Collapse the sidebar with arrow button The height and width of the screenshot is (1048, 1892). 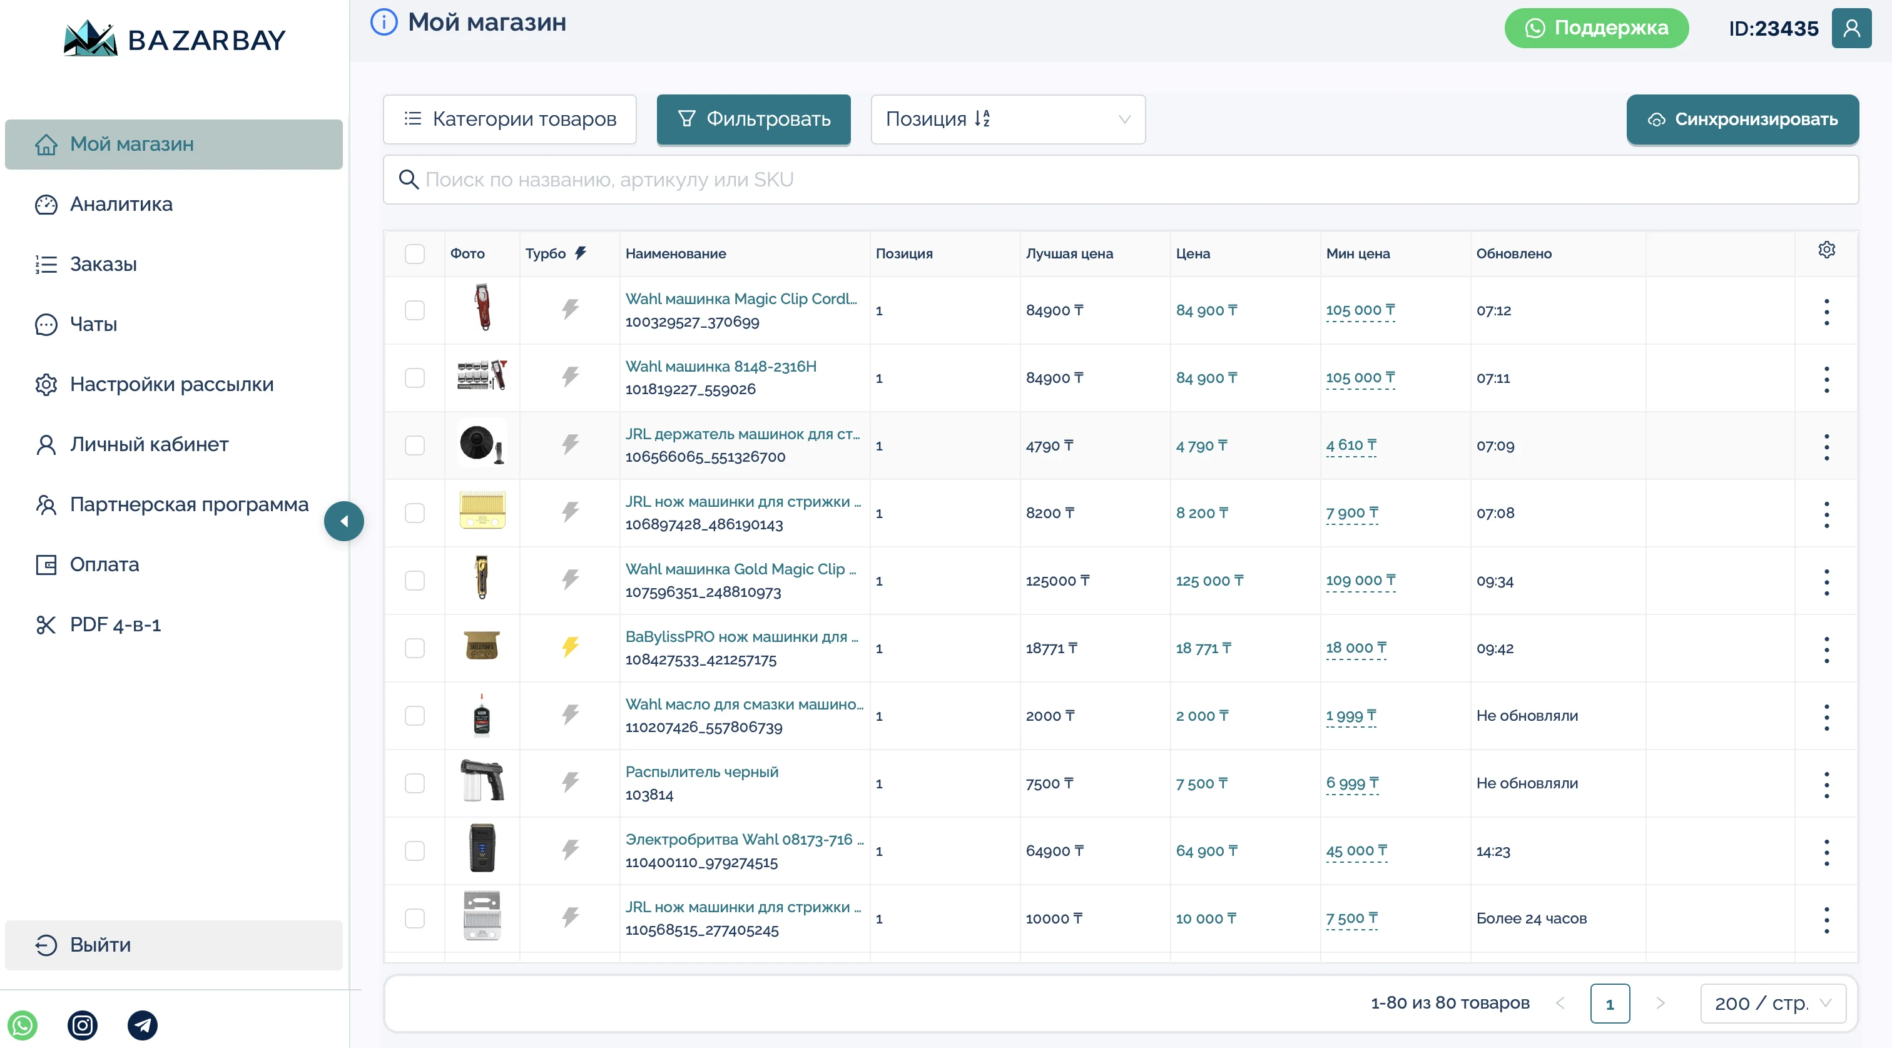pyautogui.click(x=343, y=521)
